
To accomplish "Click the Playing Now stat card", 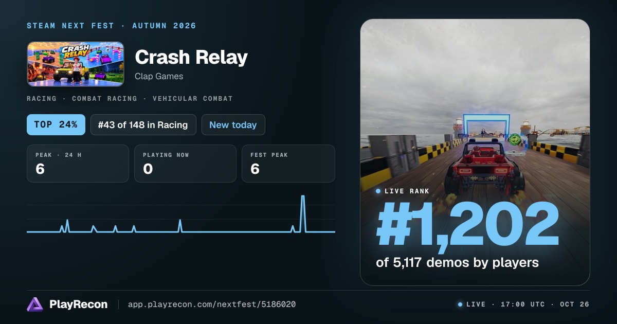I will (185, 164).
